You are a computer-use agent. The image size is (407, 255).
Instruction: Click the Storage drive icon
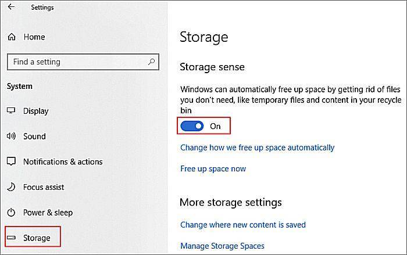point(11,238)
